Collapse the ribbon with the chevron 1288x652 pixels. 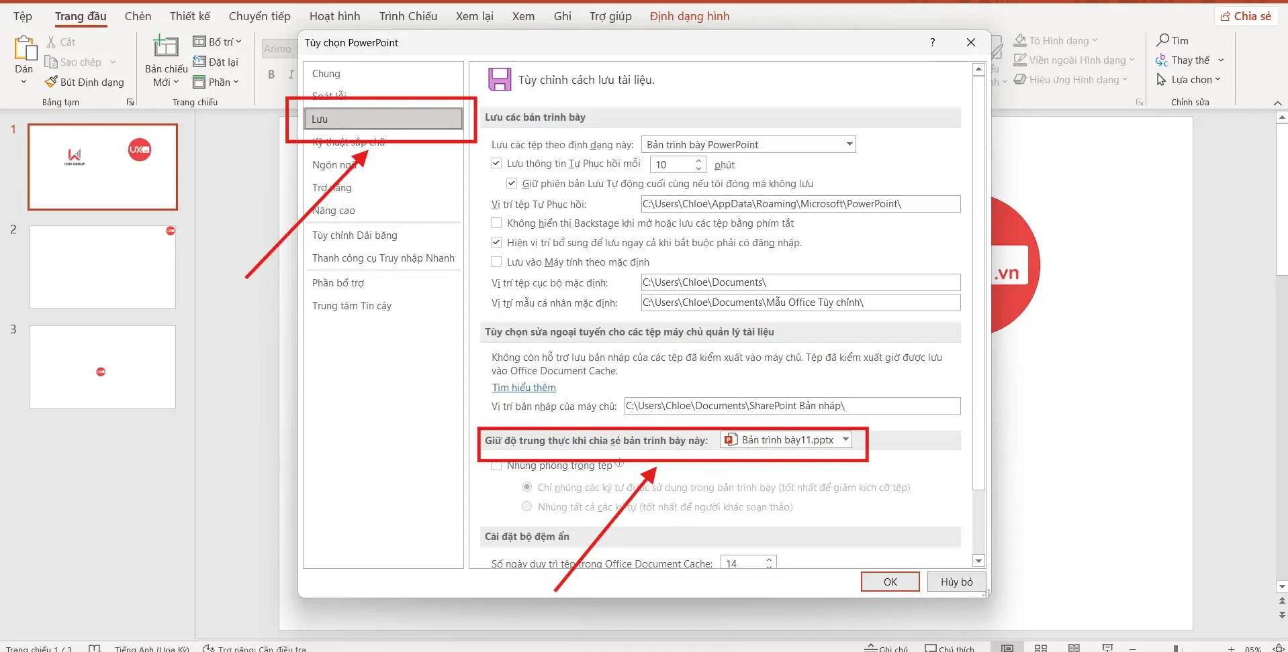(x=1277, y=103)
